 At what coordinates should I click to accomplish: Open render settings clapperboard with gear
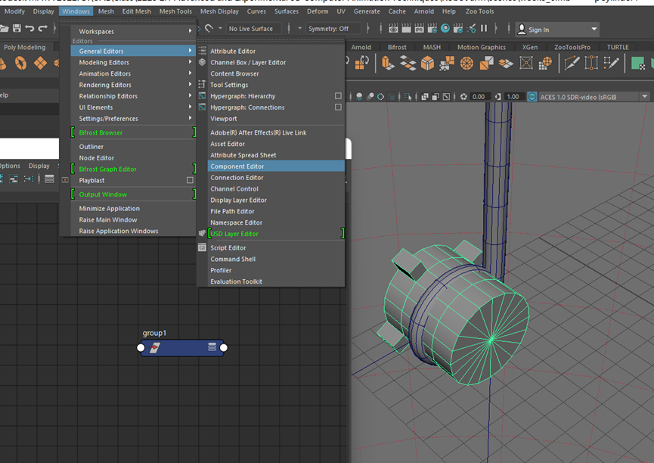pos(432,29)
